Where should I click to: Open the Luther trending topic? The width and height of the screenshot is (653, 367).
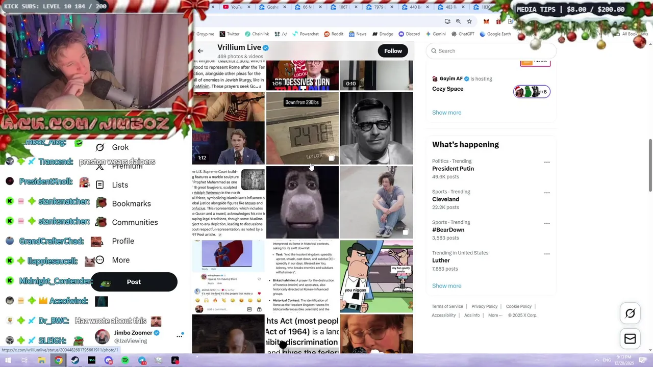(441, 260)
